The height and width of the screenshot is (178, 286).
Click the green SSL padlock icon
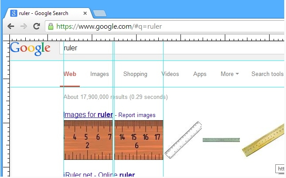pos(51,27)
